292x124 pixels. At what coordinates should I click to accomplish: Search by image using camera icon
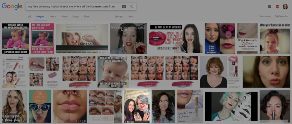pos(124,6)
